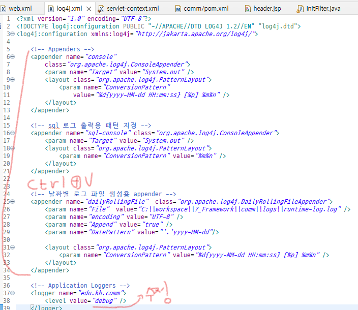Click the "System.out" value on line 8
The image size is (358, 310).
163,72
